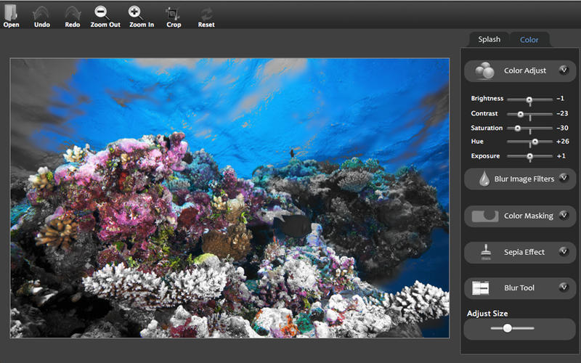Click the Open file icon
Viewport: 581px width, 363px height.
coord(11,13)
